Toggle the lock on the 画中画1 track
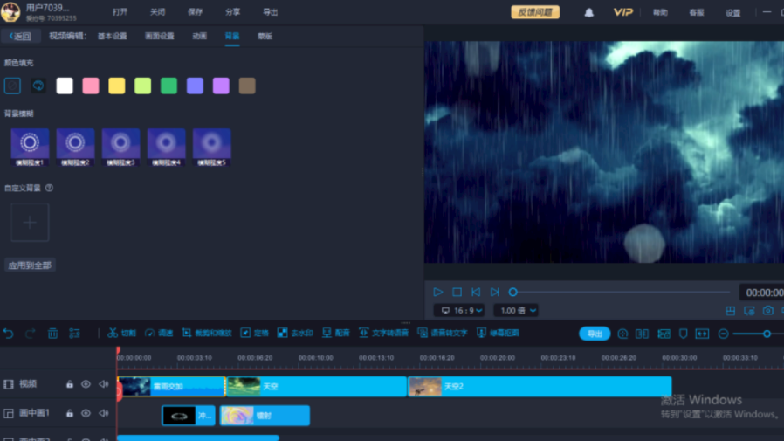784x441 pixels. [70, 413]
